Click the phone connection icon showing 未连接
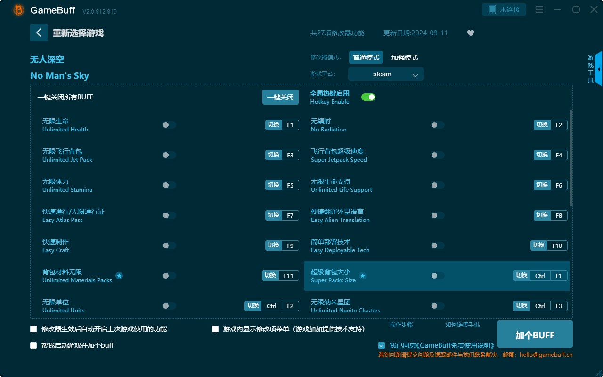The height and width of the screenshot is (377, 603). pyautogui.click(x=504, y=9)
